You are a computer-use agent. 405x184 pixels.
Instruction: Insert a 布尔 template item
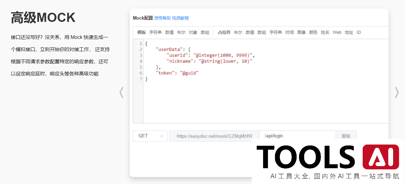181,32
